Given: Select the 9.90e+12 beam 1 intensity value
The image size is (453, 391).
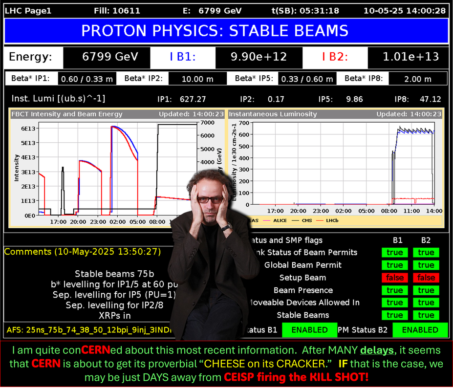Looking at the screenshot, I should 259,57.
